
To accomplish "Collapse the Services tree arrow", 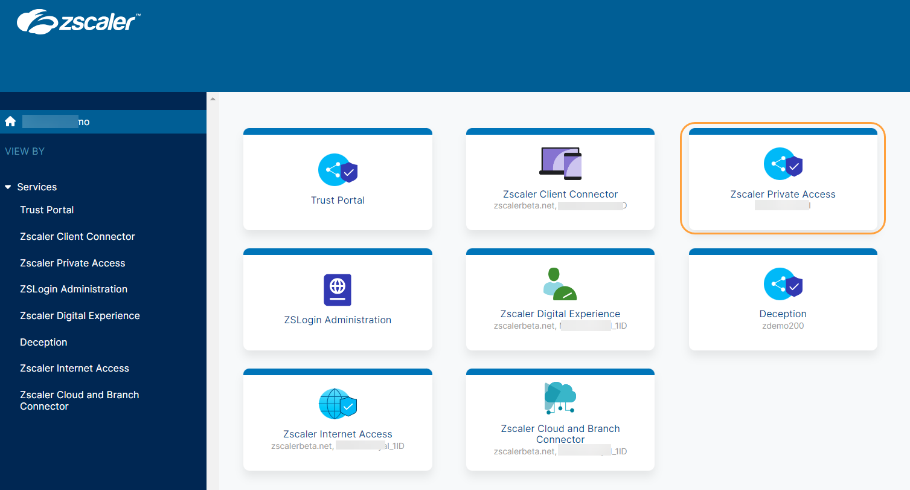I will [8, 187].
